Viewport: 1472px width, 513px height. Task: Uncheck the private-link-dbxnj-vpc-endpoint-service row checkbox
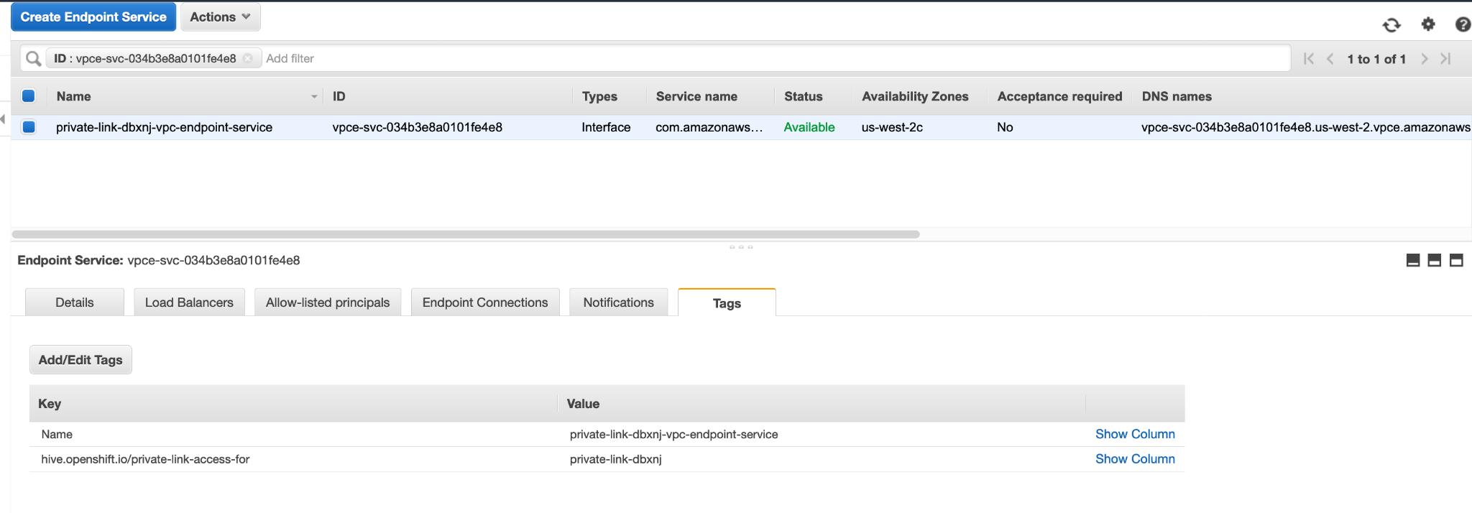point(29,127)
